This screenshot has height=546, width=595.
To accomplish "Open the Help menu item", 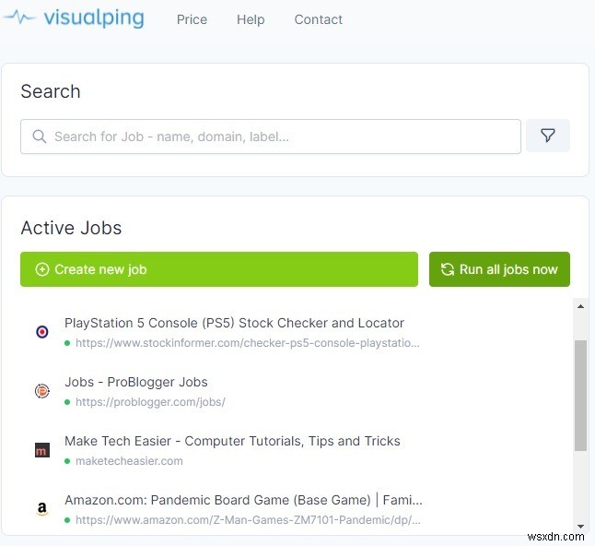I will 251,19.
